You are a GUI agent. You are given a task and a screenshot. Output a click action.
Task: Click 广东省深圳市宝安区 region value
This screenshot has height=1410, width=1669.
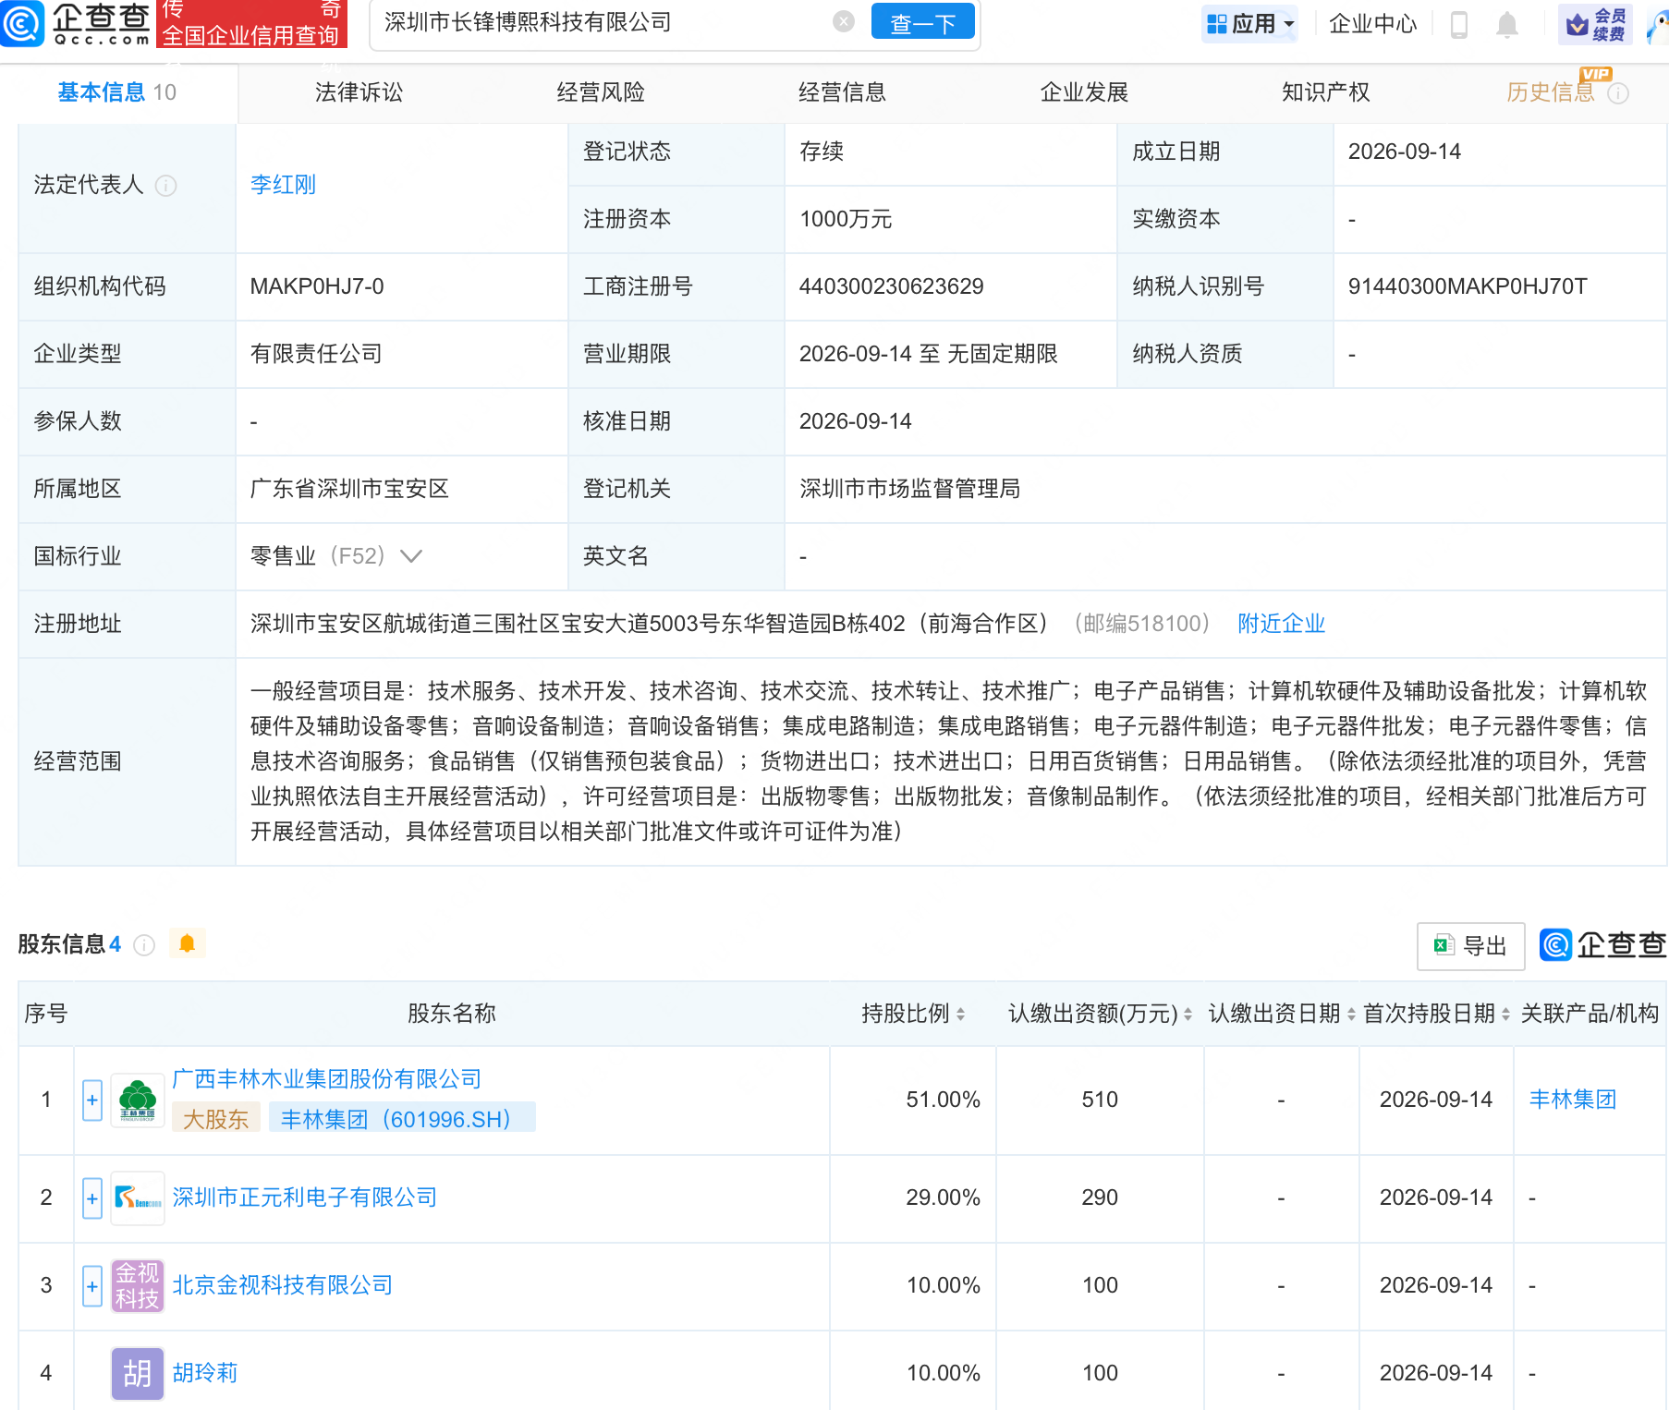349,489
